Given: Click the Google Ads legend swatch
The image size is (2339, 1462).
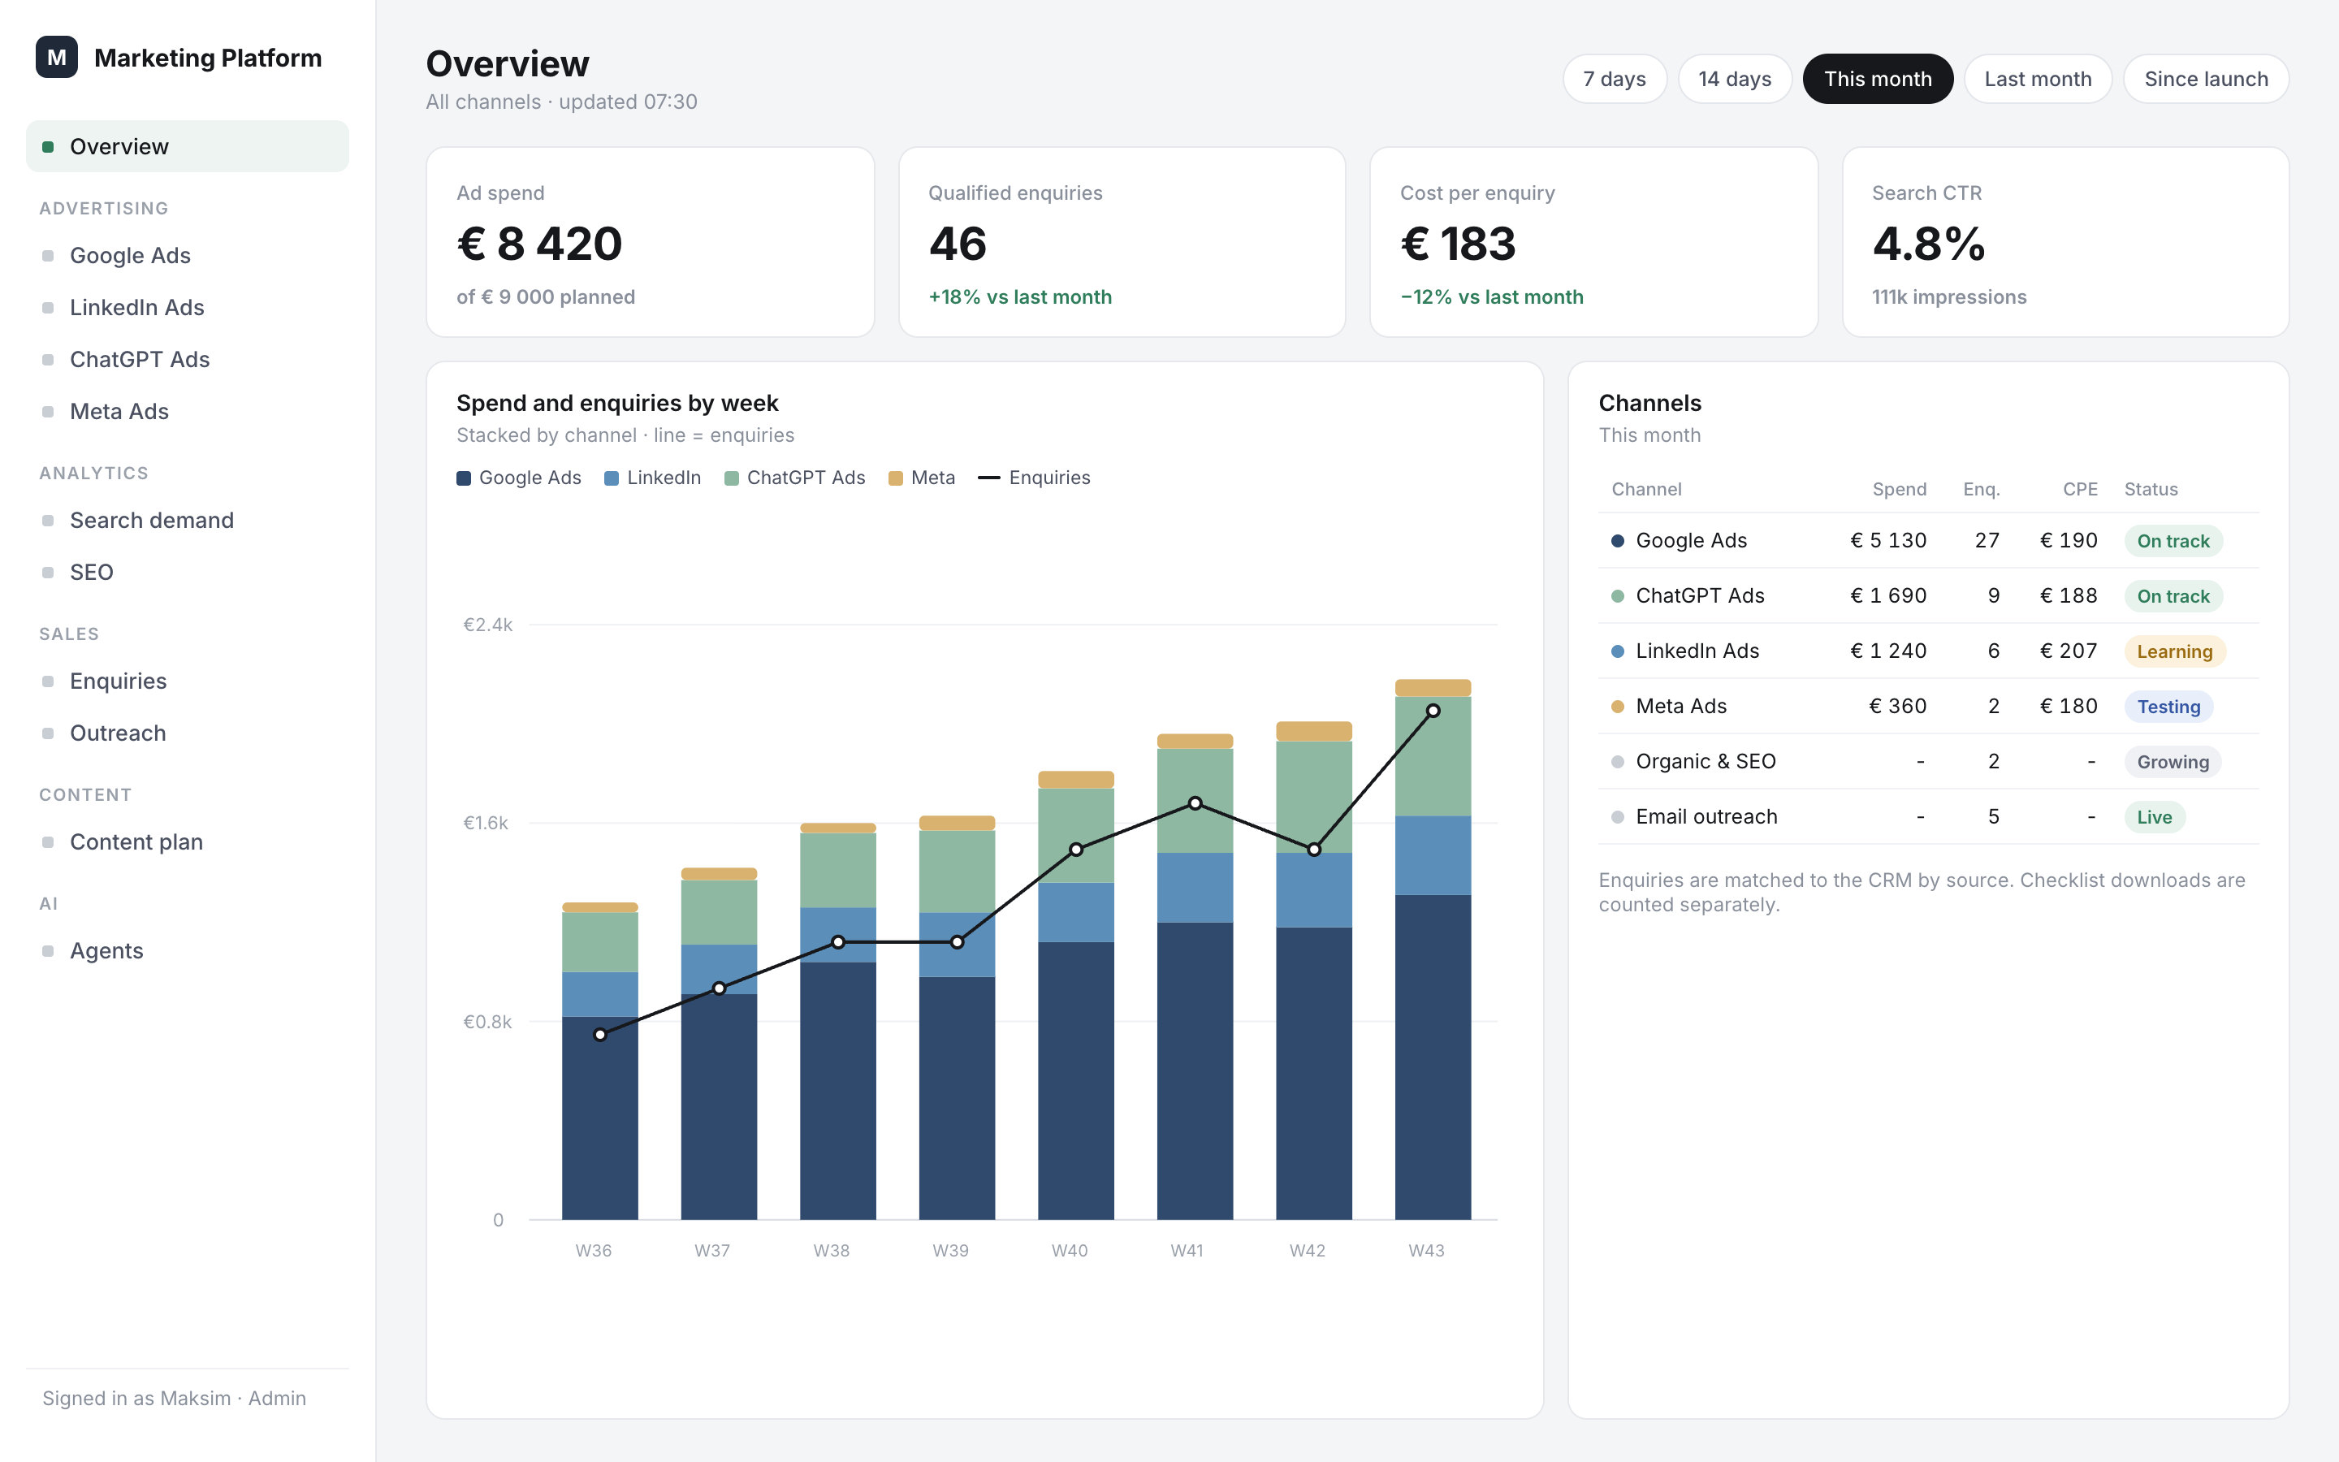Looking at the screenshot, I should point(464,478).
